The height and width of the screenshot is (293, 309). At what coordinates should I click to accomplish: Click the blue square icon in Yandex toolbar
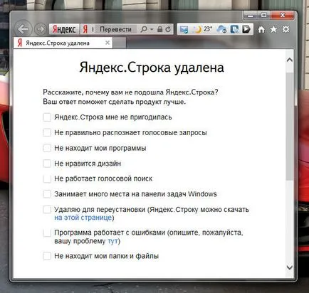[x=234, y=29]
